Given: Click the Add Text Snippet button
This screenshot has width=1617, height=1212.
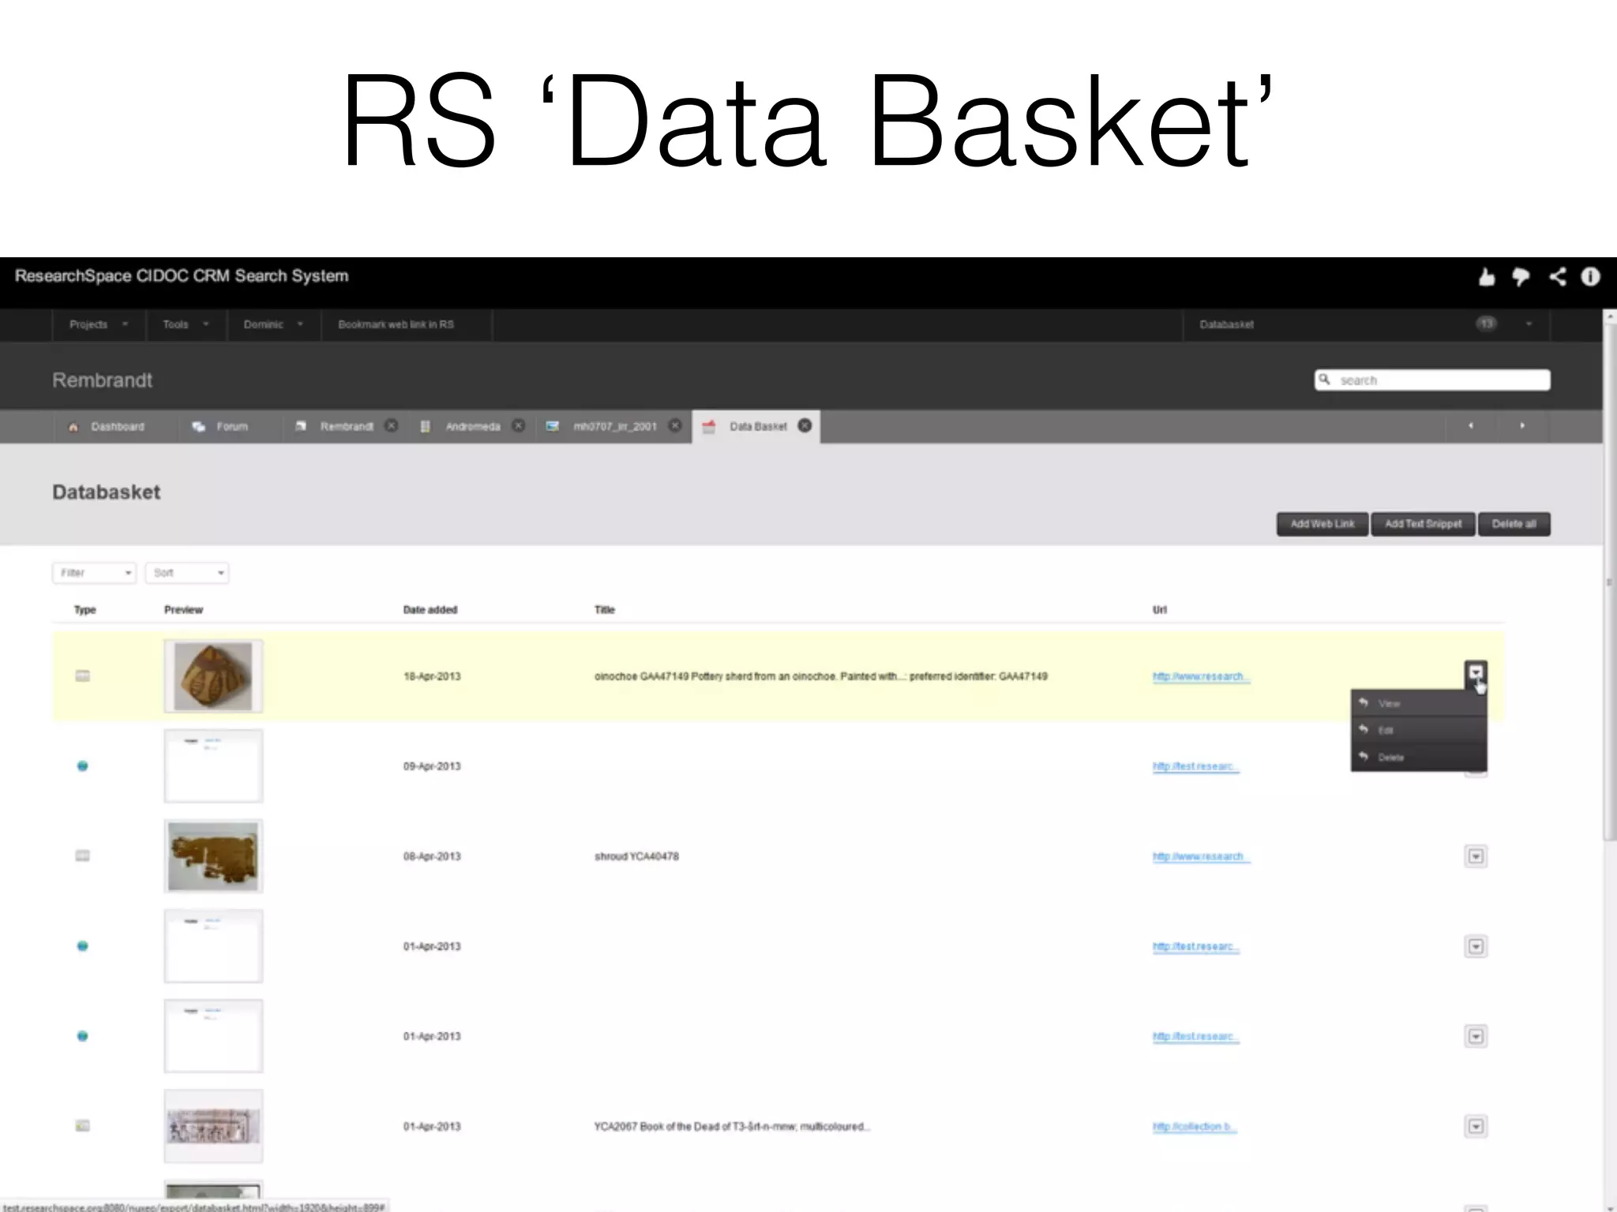Looking at the screenshot, I should coord(1424,524).
